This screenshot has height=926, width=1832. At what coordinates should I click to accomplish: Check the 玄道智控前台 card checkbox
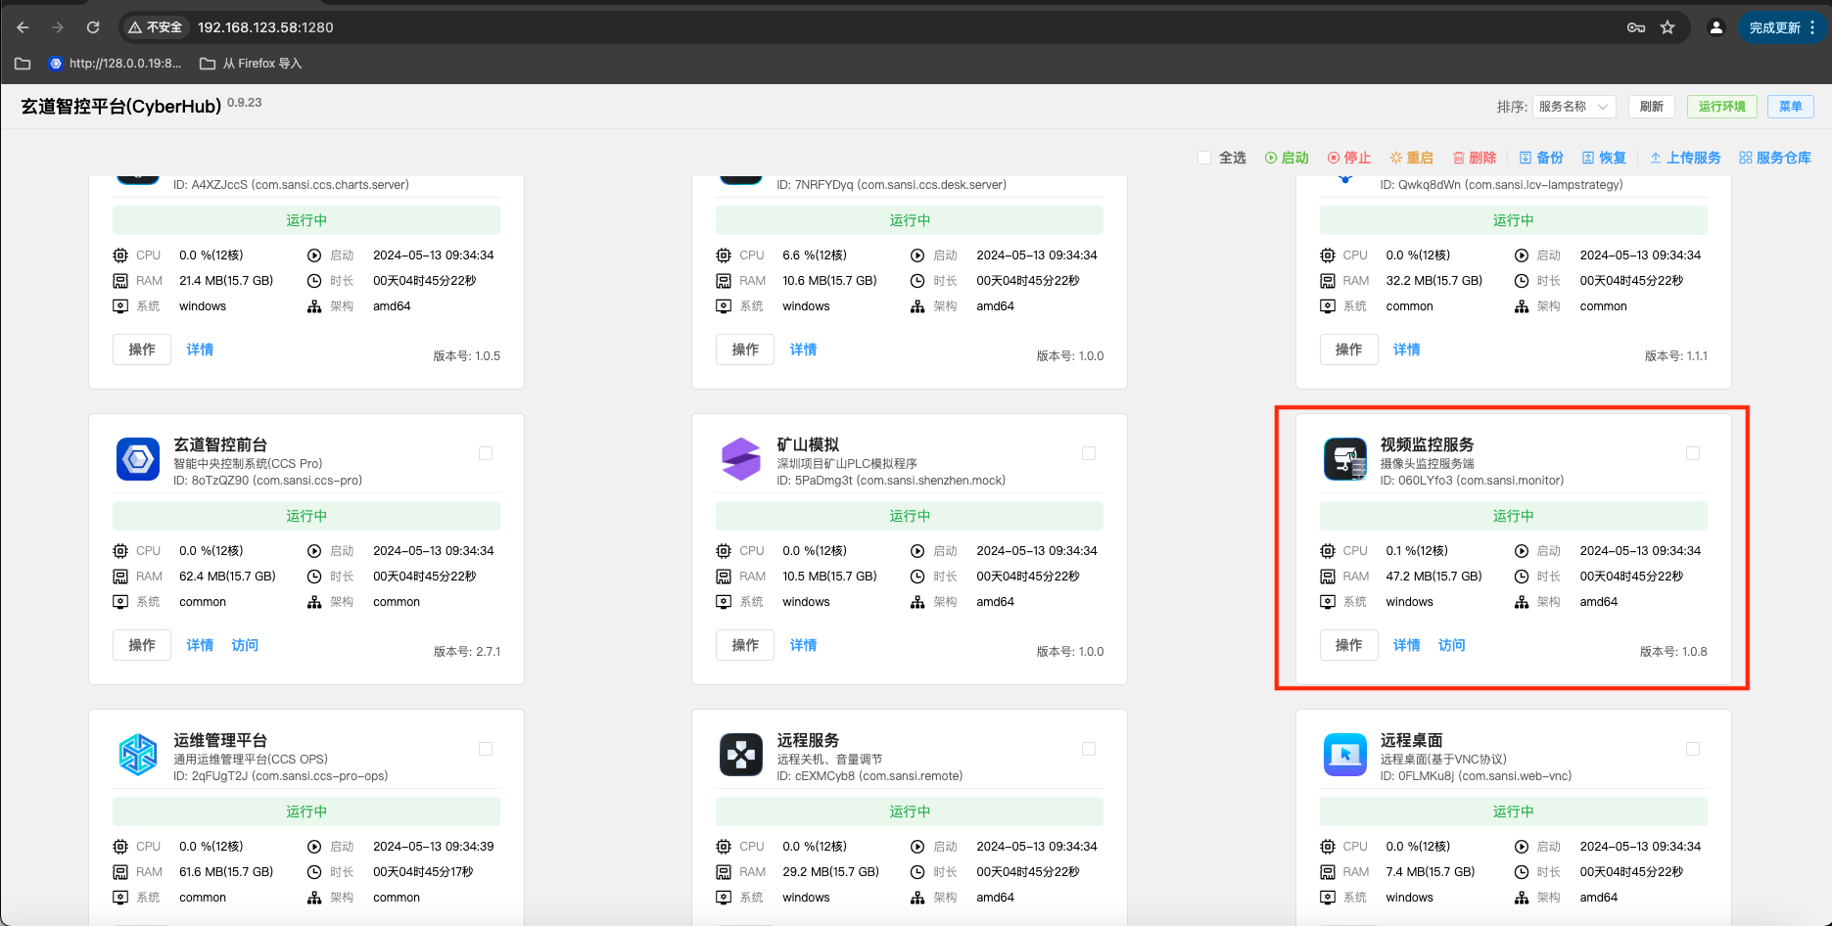point(486,453)
